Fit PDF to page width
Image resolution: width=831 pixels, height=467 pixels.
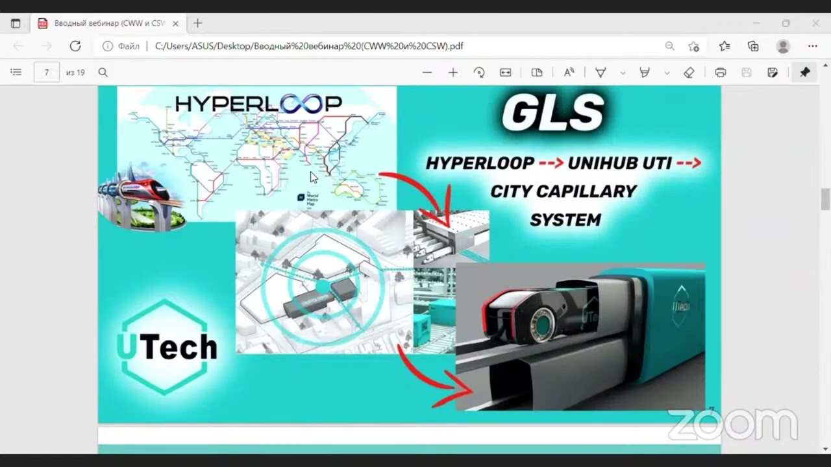tap(505, 73)
